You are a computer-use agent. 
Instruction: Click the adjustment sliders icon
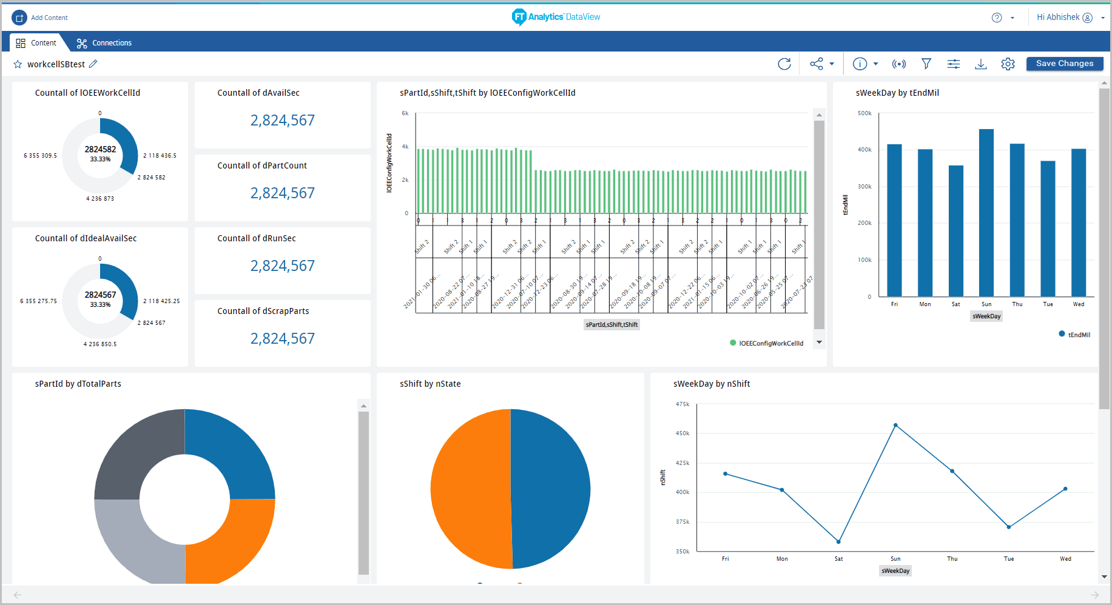click(x=954, y=64)
